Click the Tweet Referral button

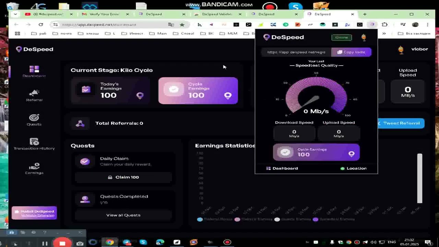(x=401, y=123)
